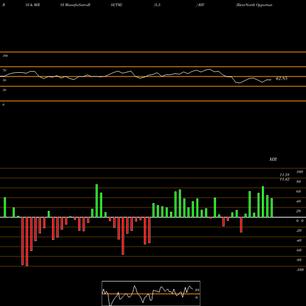The height and width of the screenshot is (306, 306).
Task: Click the MR axis label 40
Action: point(299,201)
